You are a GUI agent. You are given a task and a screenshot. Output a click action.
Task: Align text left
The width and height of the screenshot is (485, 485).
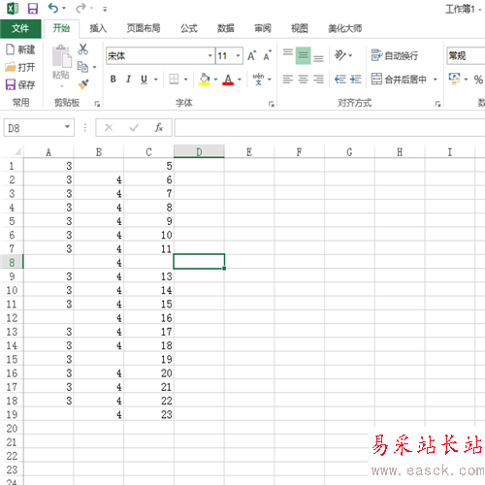(288, 80)
